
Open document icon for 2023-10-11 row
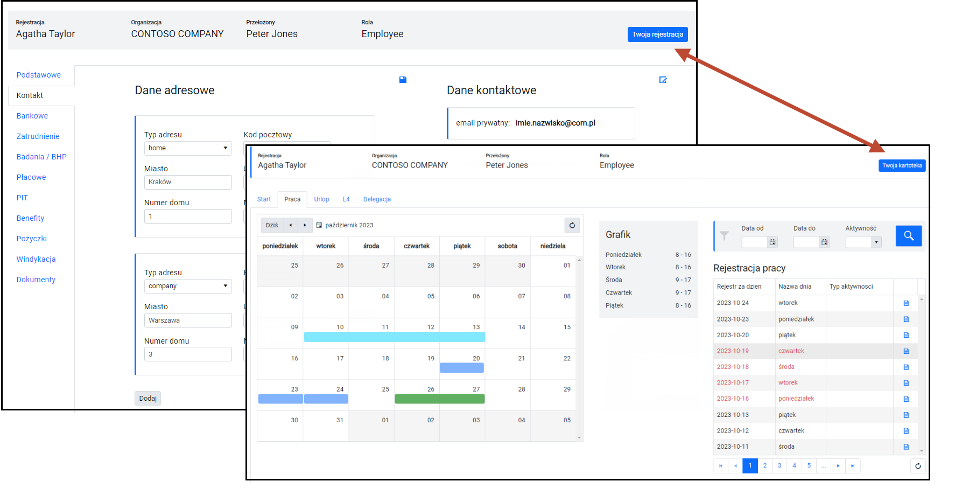point(906,447)
